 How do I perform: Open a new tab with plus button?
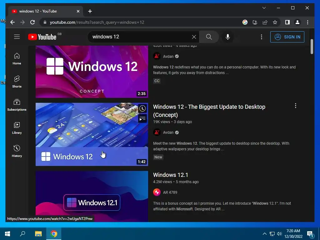90,11
